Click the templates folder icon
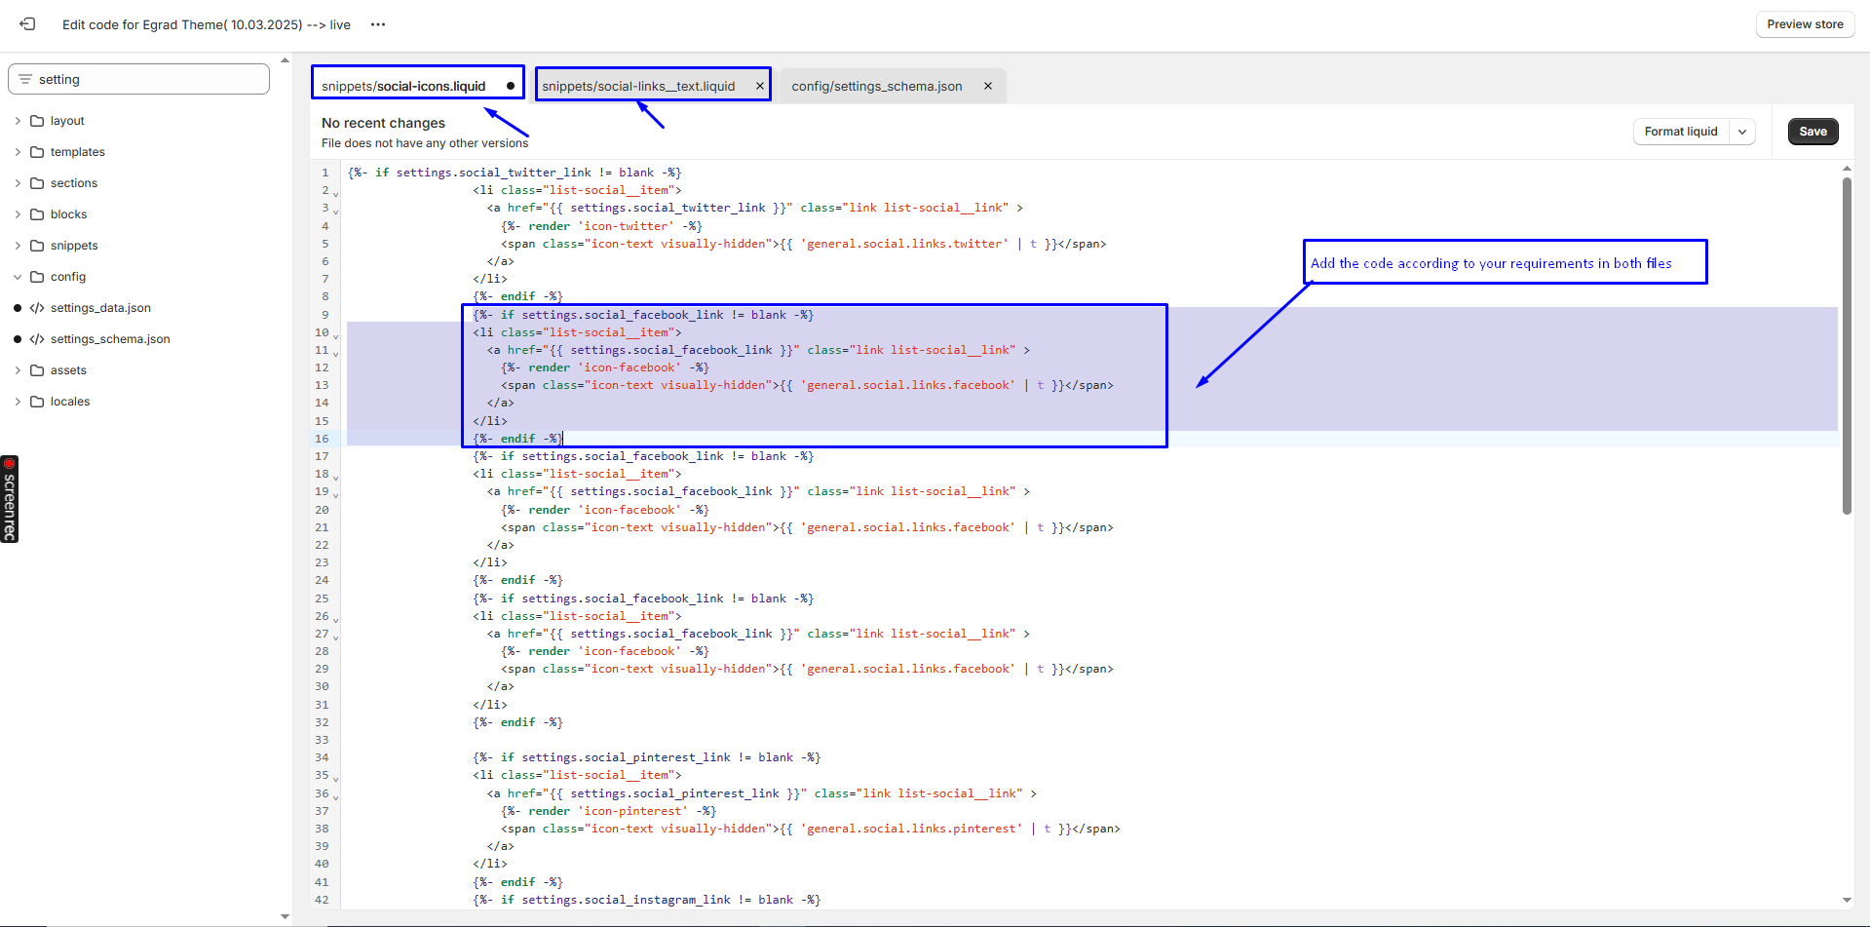The height and width of the screenshot is (927, 1870). [37, 152]
